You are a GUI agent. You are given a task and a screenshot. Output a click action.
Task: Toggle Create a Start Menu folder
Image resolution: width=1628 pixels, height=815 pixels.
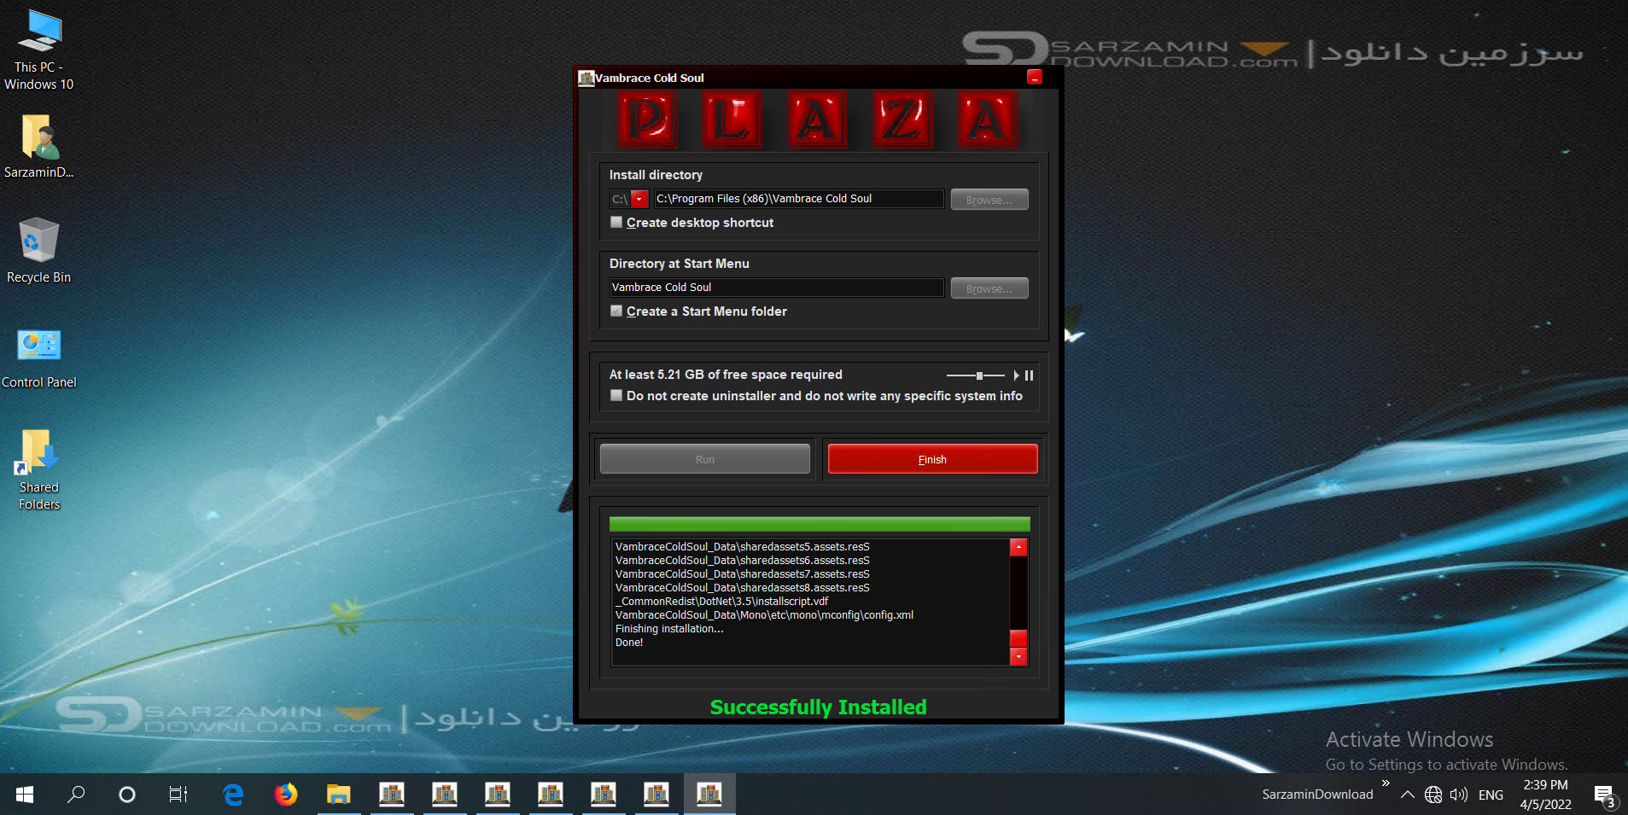point(616,311)
